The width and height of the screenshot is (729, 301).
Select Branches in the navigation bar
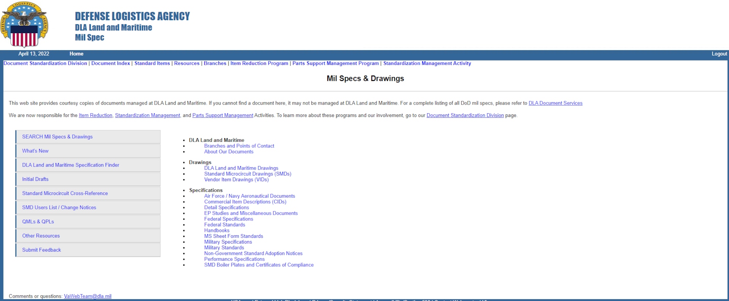pos(215,63)
